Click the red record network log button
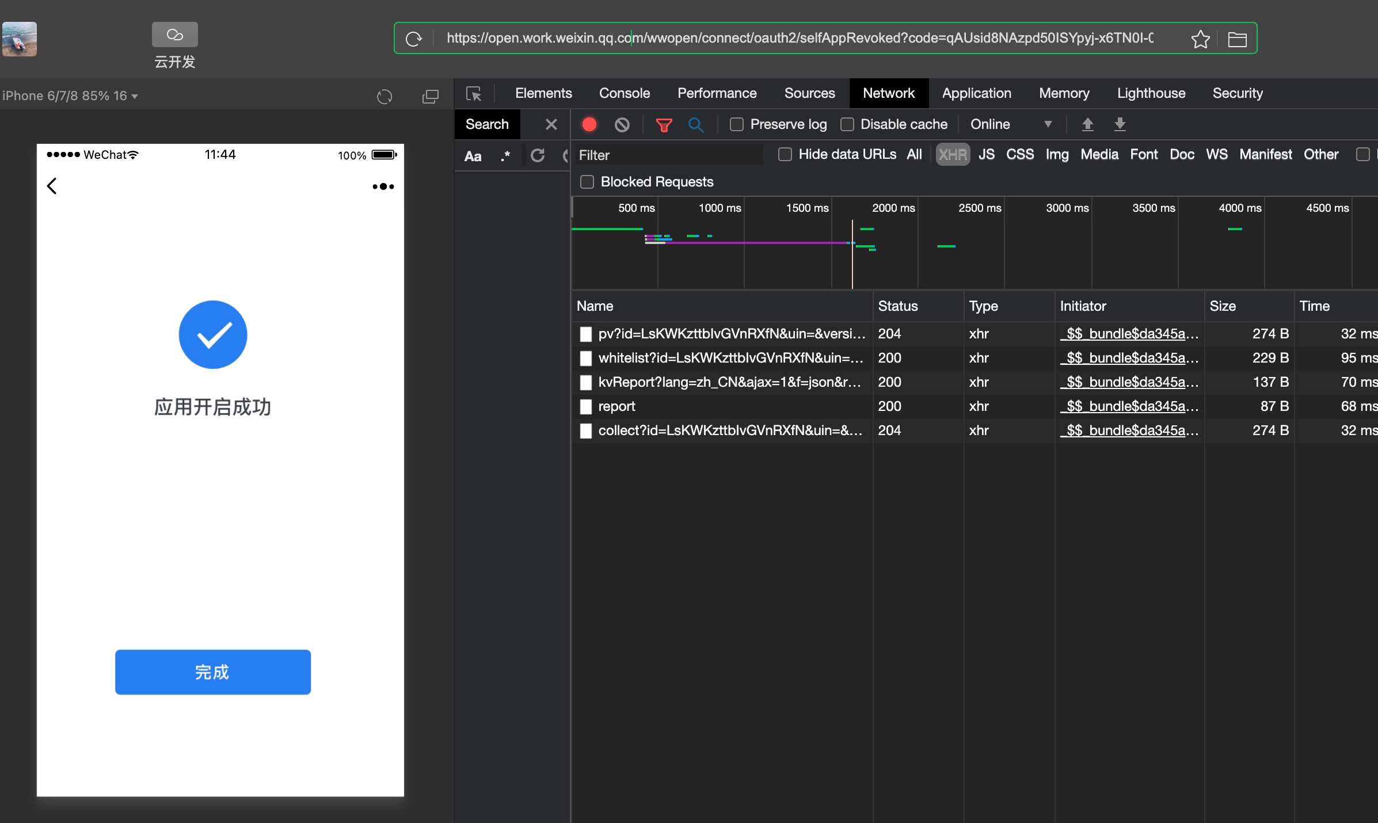 [x=589, y=124]
